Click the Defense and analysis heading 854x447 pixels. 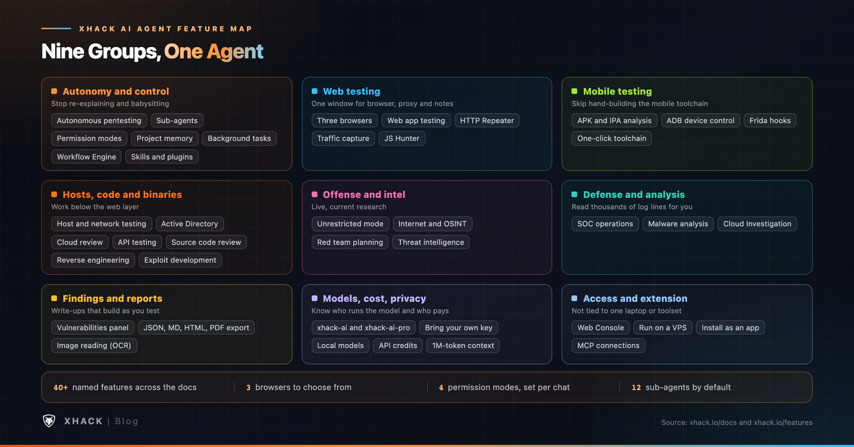pyautogui.click(x=634, y=195)
